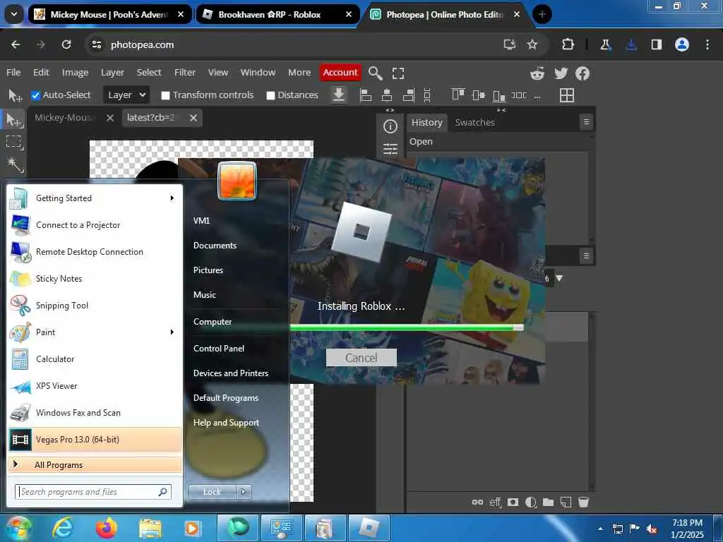Delete layer trash icon

(583, 502)
